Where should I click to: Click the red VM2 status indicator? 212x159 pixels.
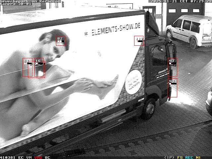(38, 157)
